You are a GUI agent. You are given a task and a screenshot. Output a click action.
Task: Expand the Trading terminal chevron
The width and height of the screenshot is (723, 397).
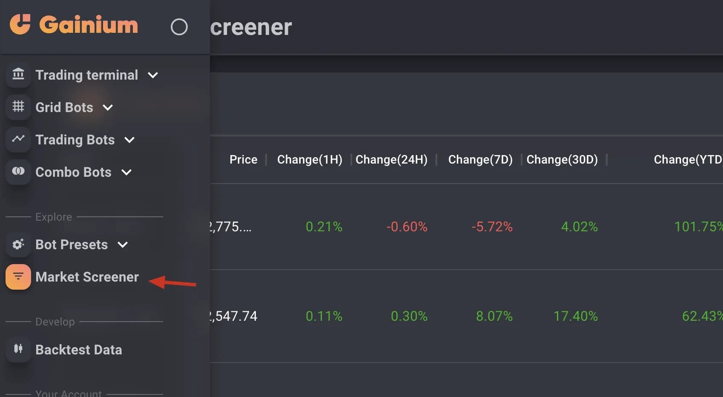(x=153, y=75)
